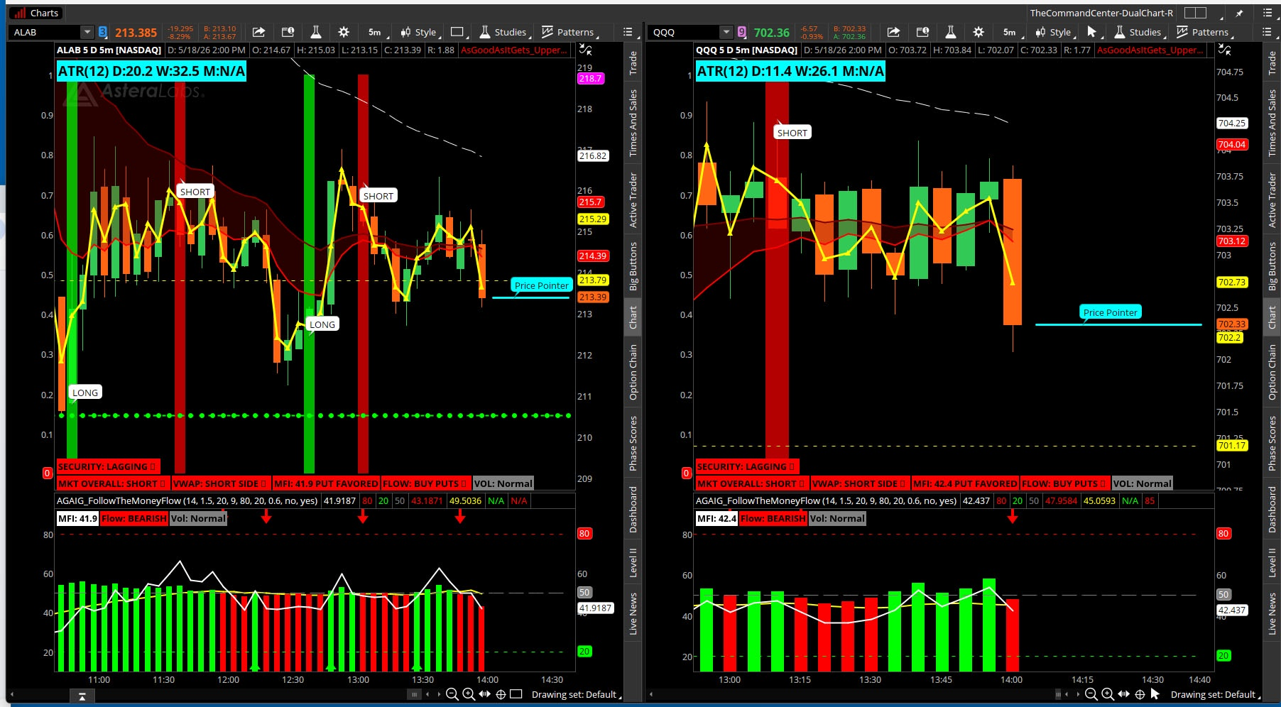Click the blue link color 3 badge
The image size is (1281, 707).
pos(103,32)
